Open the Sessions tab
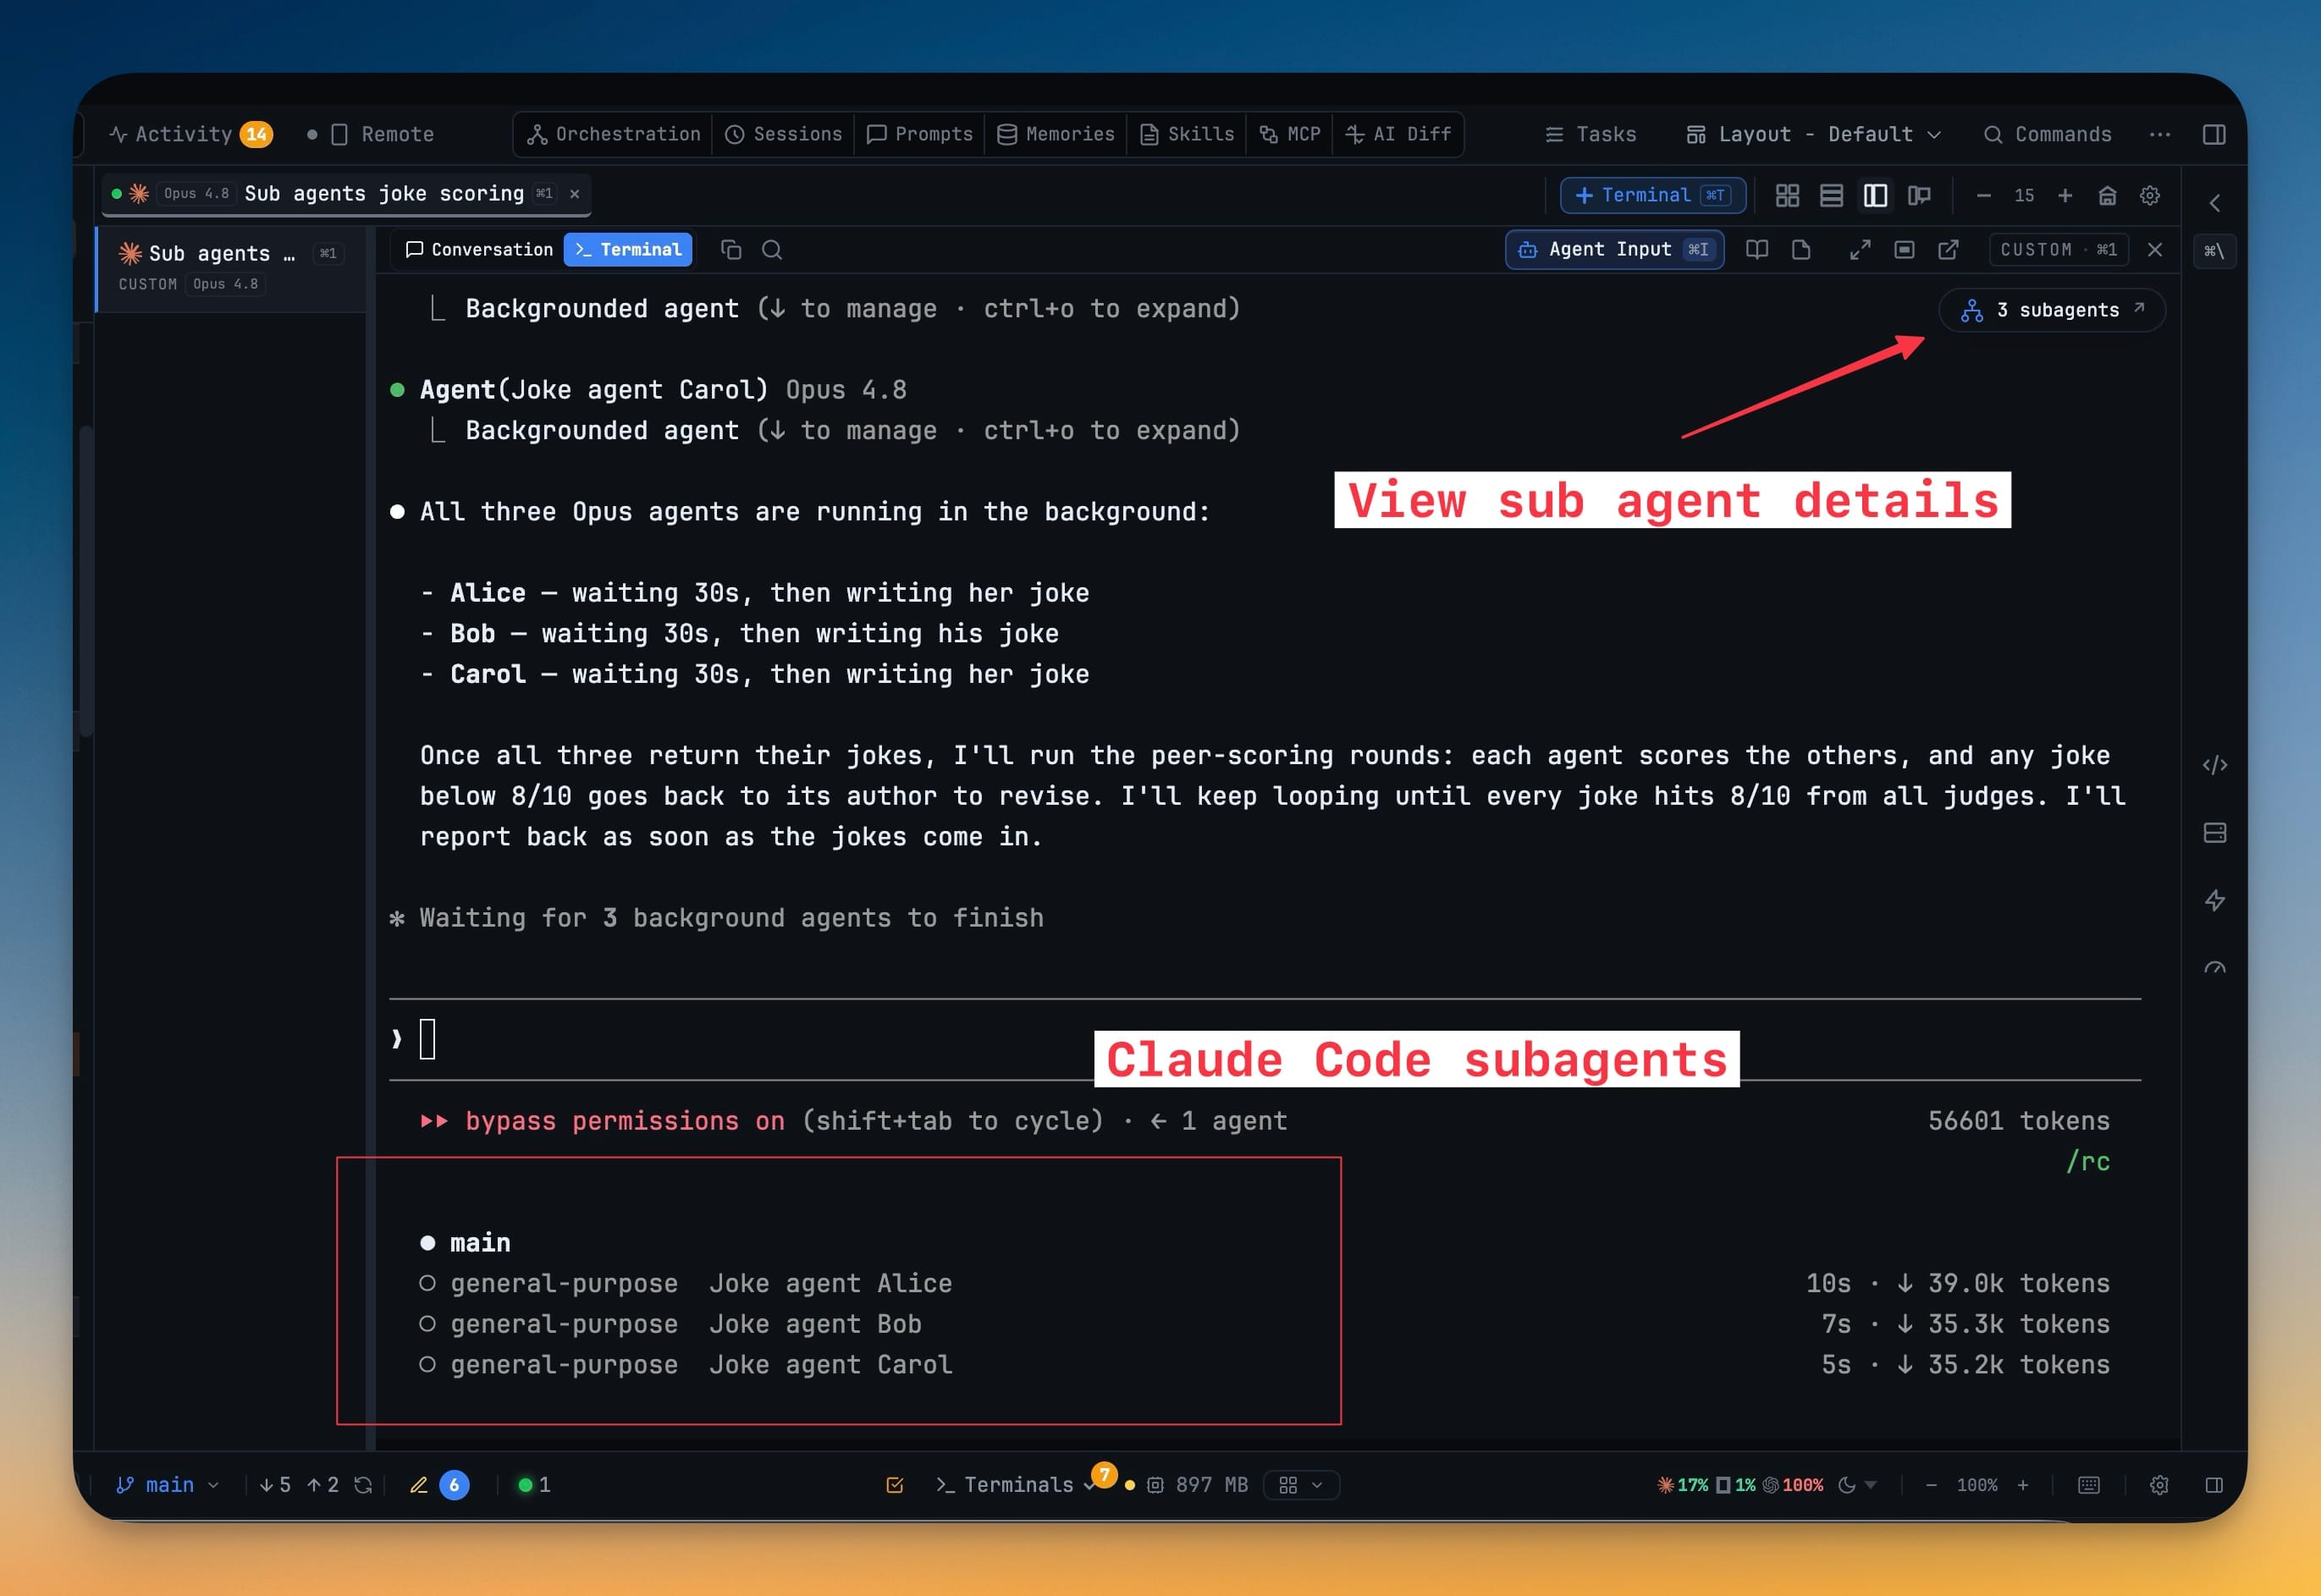The width and height of the screenshot is (2321, 1596). coord(784,134)
